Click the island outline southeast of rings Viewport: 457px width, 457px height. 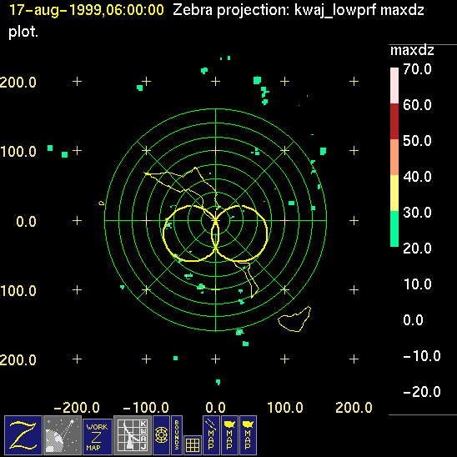click(294, 319)
